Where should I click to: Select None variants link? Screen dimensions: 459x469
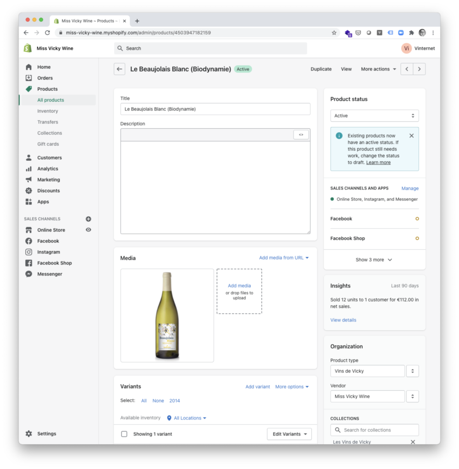click(x=158, y=401)
